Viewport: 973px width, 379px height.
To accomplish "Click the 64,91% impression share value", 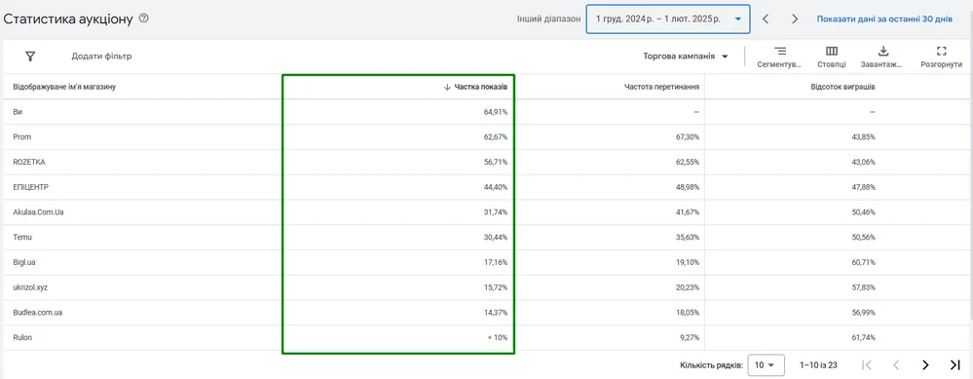I will pyautogui.click(x=496, y=112).
